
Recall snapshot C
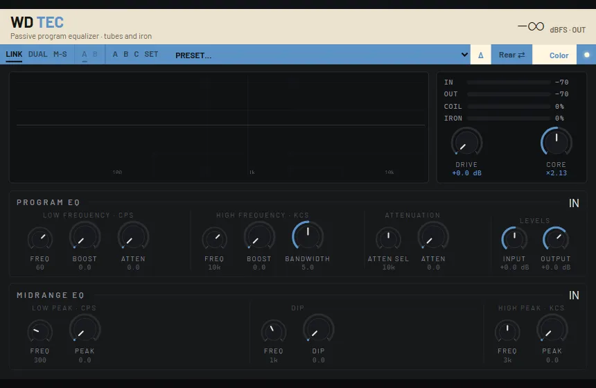(x=137, y=54)
